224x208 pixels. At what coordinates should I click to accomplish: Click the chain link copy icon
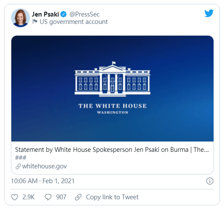[78, 197]
